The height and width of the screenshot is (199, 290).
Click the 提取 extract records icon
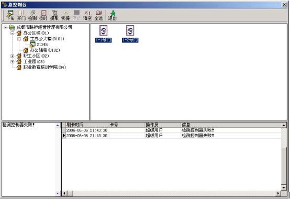[x=54, y=15]
